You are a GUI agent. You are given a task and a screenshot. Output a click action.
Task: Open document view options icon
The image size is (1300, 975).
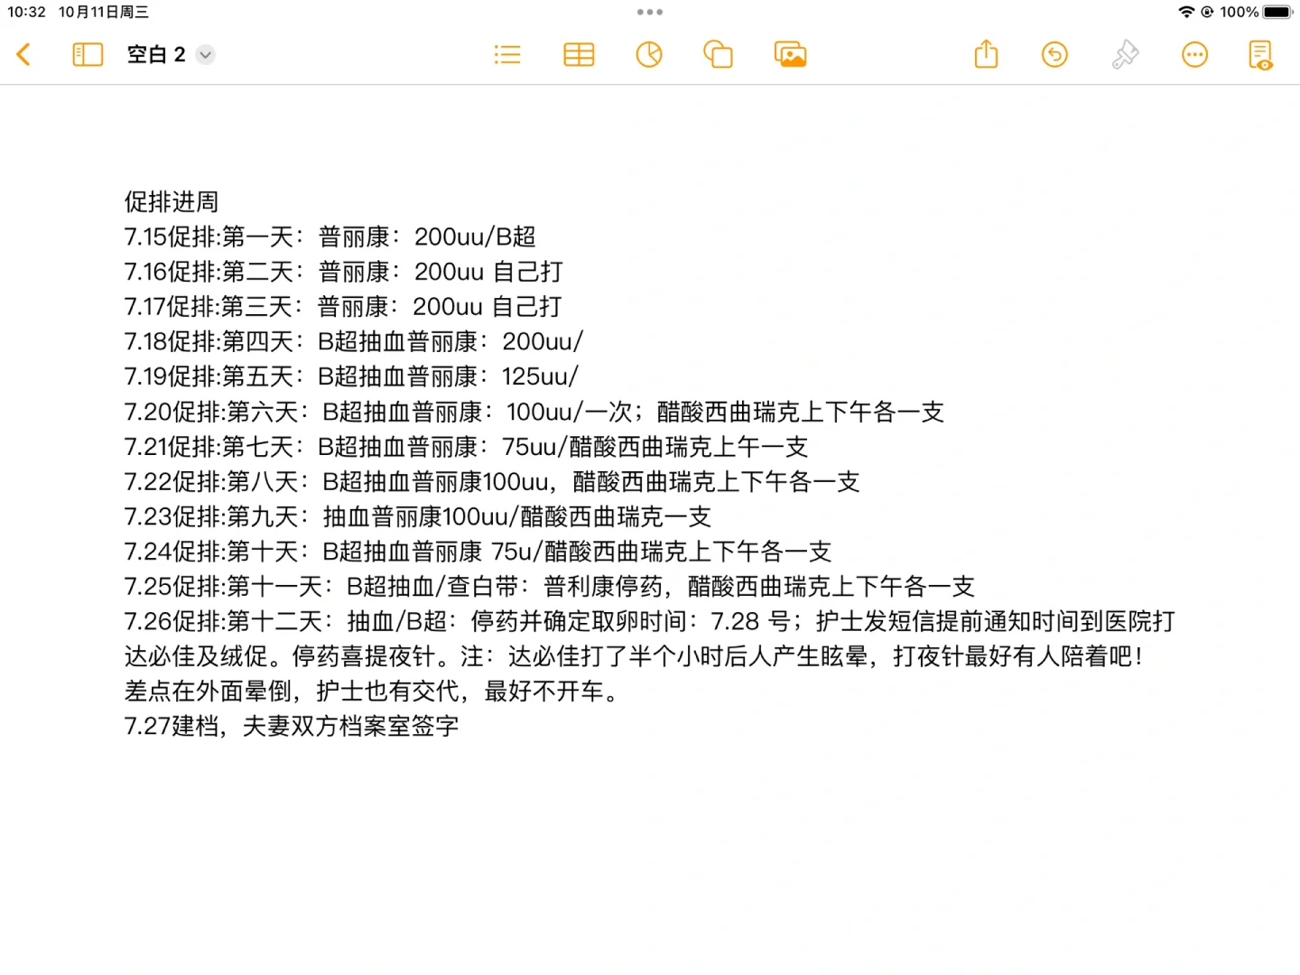pos(1260,55)
